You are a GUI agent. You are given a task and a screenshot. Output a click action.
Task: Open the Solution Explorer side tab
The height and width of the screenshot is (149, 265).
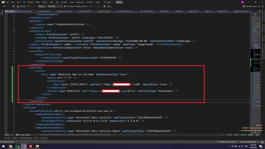(x=263, y=16)
